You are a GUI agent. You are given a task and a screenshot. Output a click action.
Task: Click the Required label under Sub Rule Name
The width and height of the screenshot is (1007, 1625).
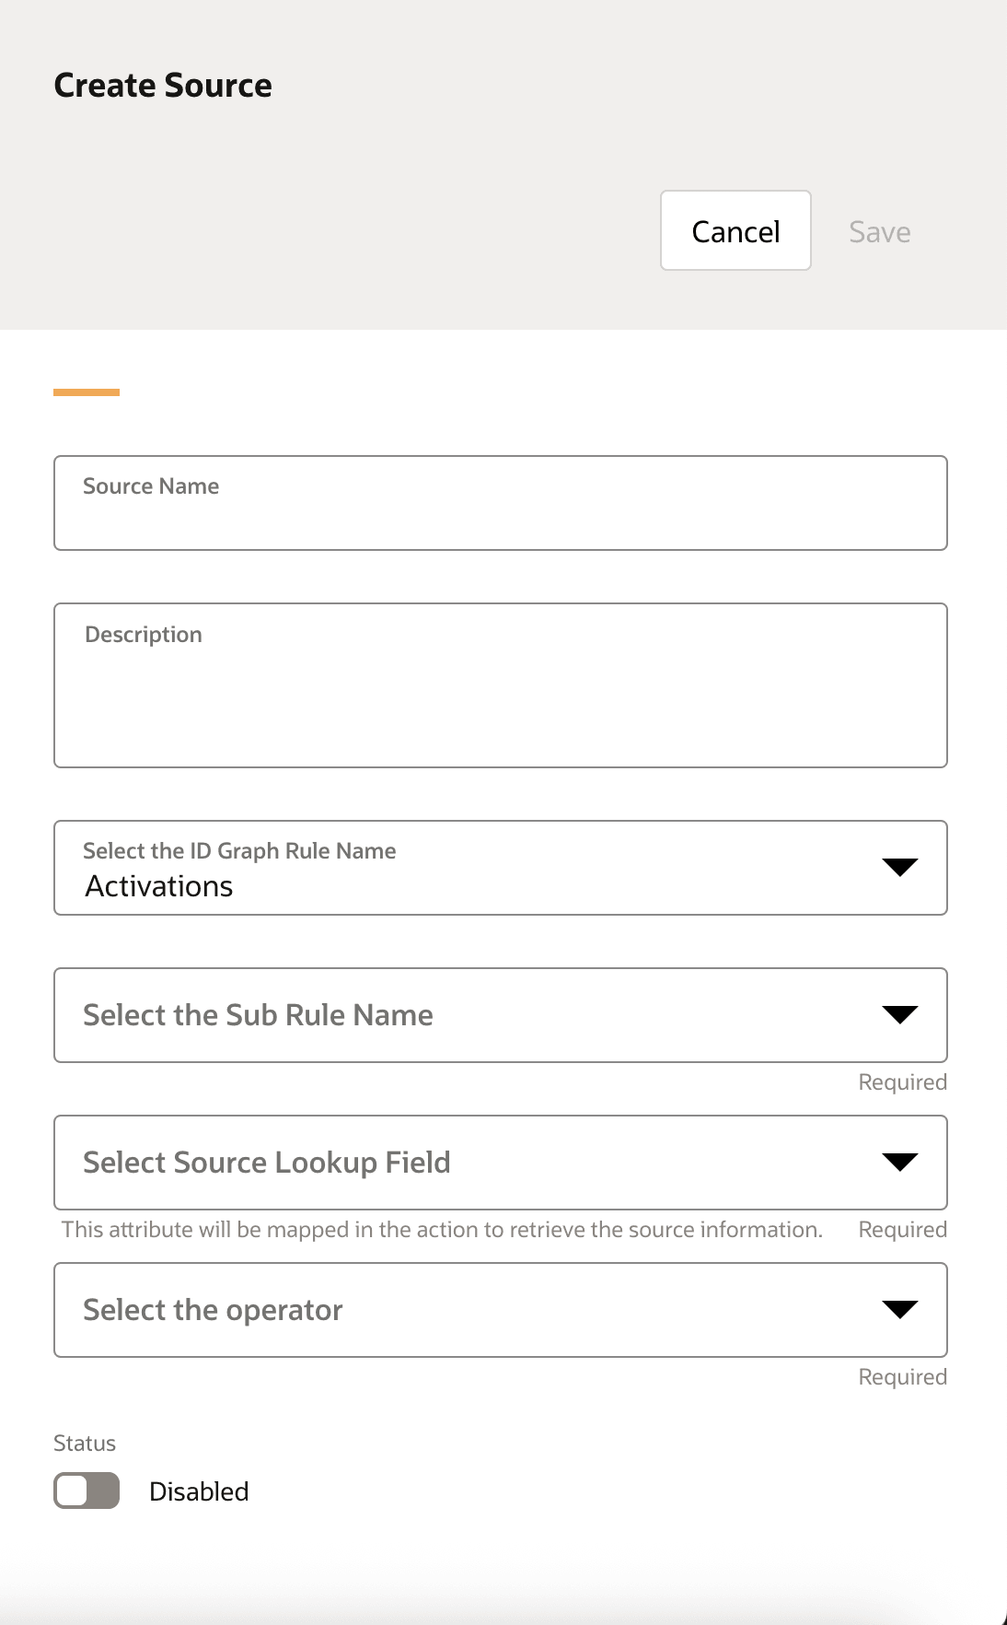point(902,1081)
